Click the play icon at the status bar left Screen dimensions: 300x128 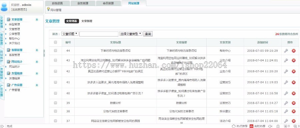pyautogui.click(x=2, y=126)
